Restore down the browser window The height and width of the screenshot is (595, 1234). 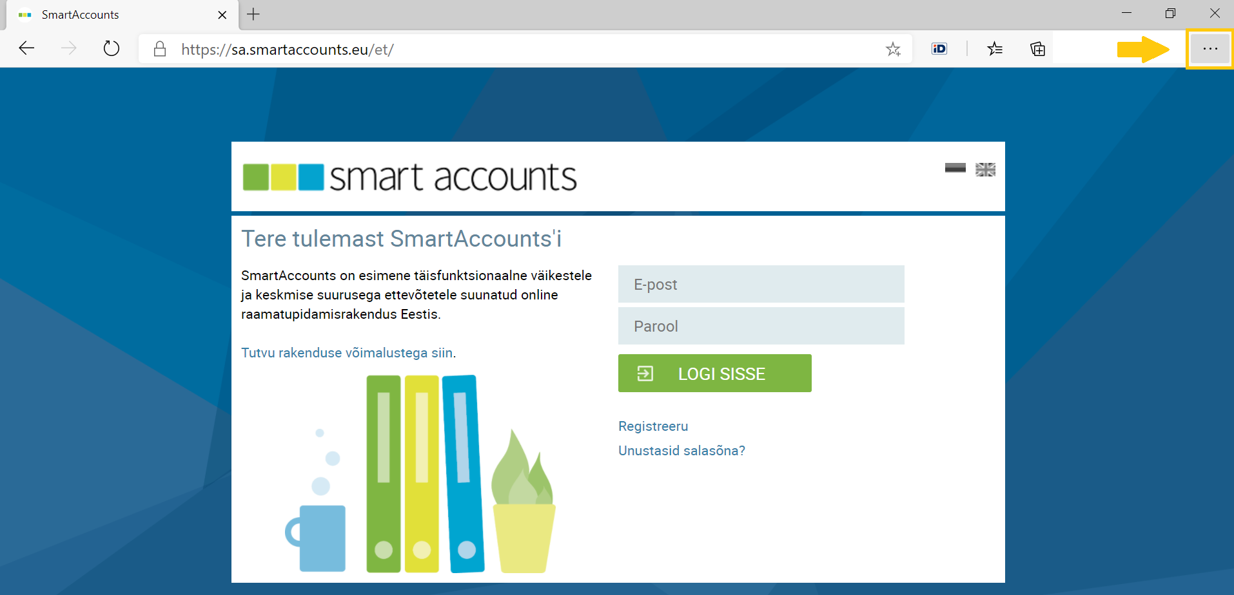click(1170, 13)
